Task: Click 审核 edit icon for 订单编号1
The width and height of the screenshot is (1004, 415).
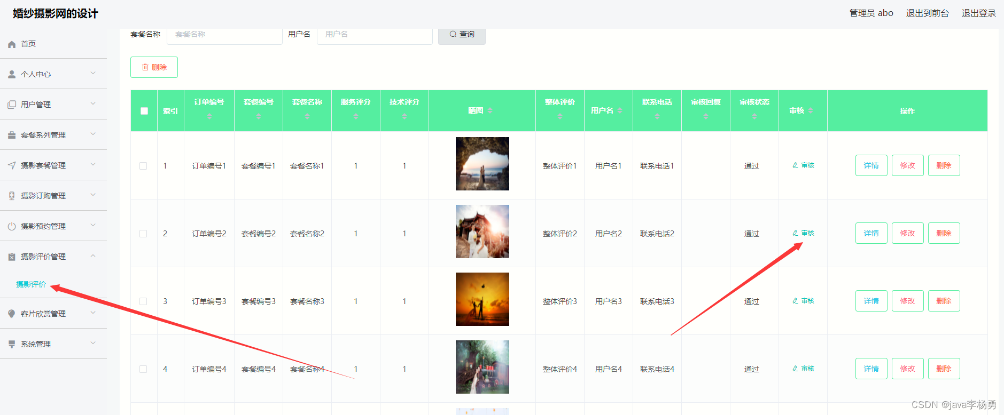Action: pos(796,165)
